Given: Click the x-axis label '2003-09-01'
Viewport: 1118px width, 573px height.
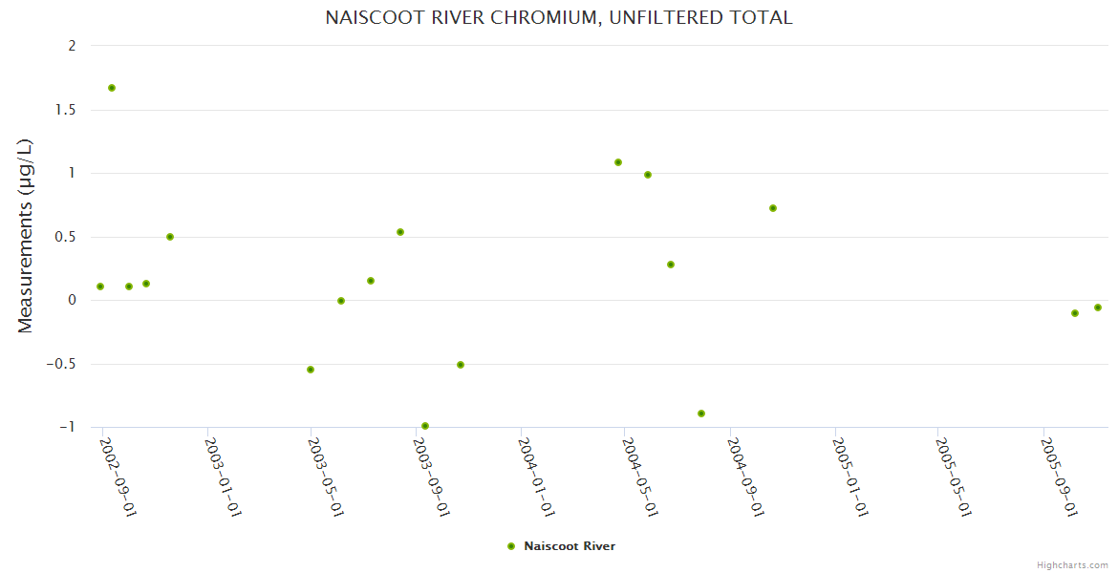Looking at the screenshot, I should [431, 477].
